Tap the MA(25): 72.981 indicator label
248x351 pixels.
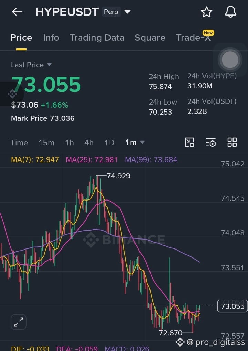click(x=92, y=159)
